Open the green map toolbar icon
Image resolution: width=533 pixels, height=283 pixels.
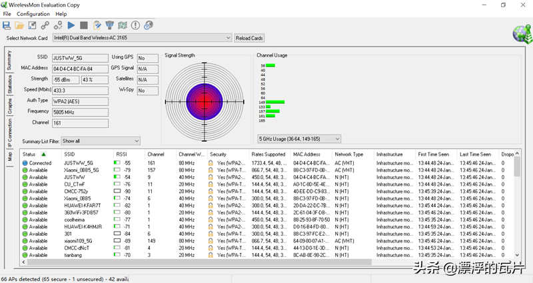pyautogui.click(x=123, y=25)
